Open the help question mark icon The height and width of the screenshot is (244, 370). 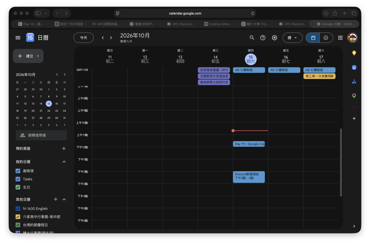263,37
